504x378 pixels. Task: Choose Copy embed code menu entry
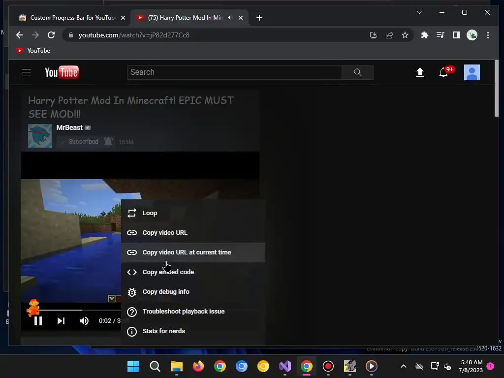[x=193, y=272]
